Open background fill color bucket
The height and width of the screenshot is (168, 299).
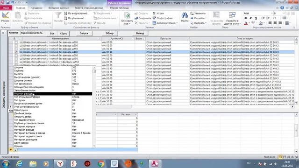pyautogui.click(x=261, y=23)
